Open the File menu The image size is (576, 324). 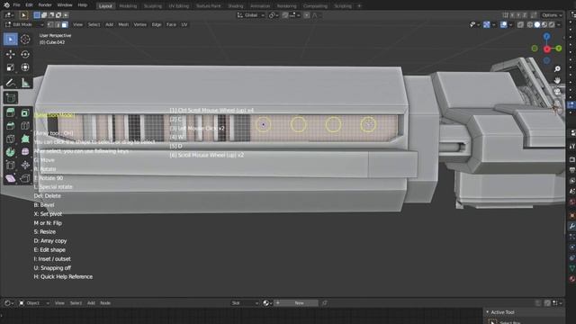click(16, 5)
